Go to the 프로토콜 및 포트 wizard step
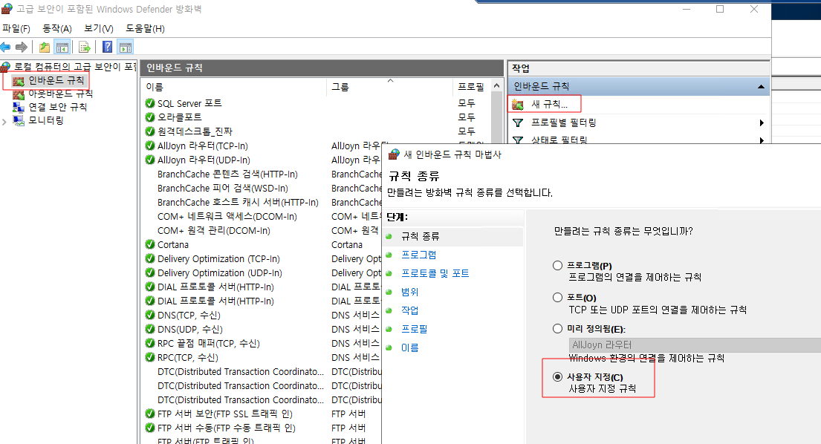The width and height of the screenshot is (821, 444). coord(435,273)
